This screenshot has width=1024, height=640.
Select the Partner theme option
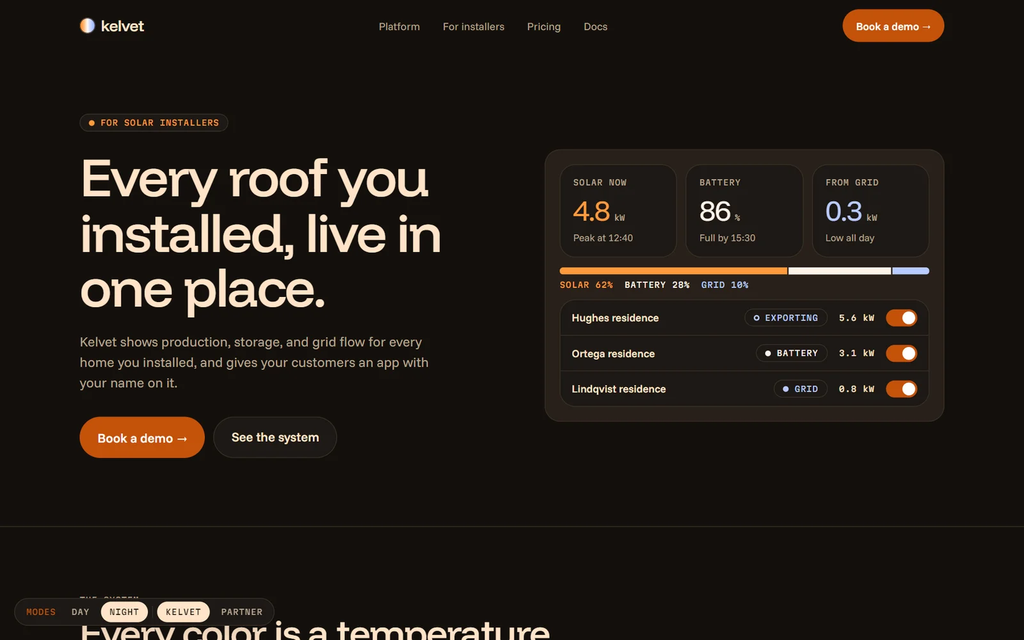(242, 612)
